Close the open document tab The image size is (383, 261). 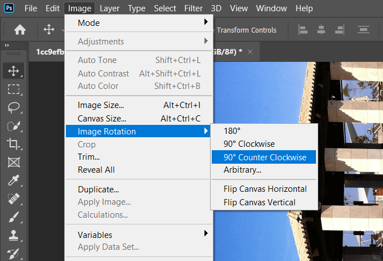pyautogui.click(x=250, y=51)
